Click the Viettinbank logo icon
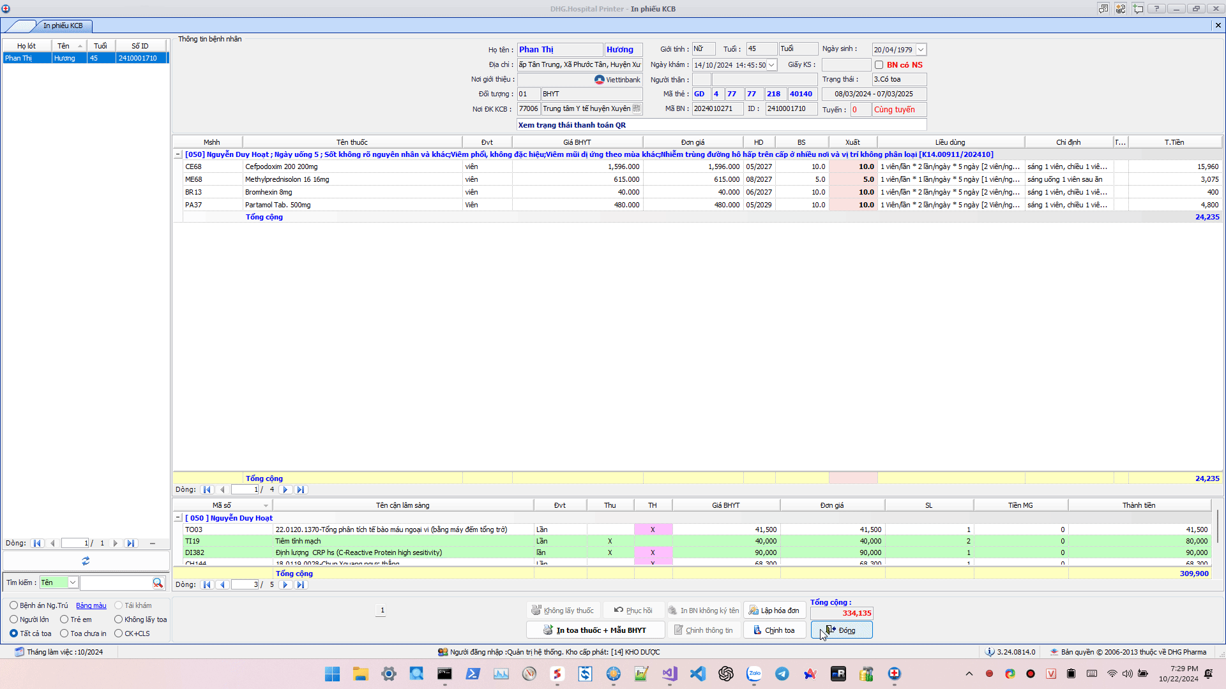This screenshot has height=689, width=1226. [x=599, y=80]
